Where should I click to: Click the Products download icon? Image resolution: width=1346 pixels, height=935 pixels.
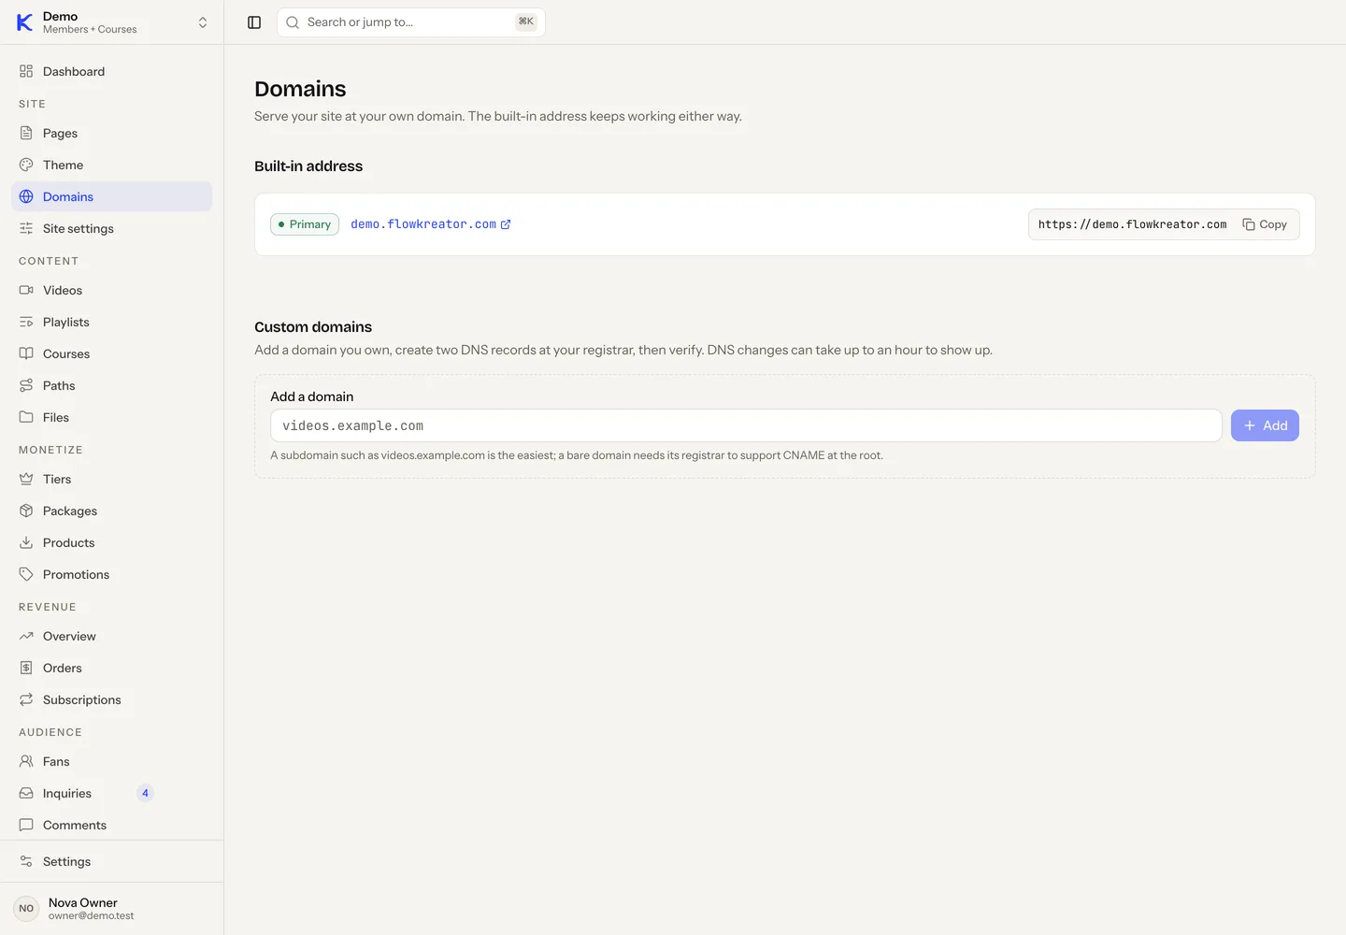26,542
